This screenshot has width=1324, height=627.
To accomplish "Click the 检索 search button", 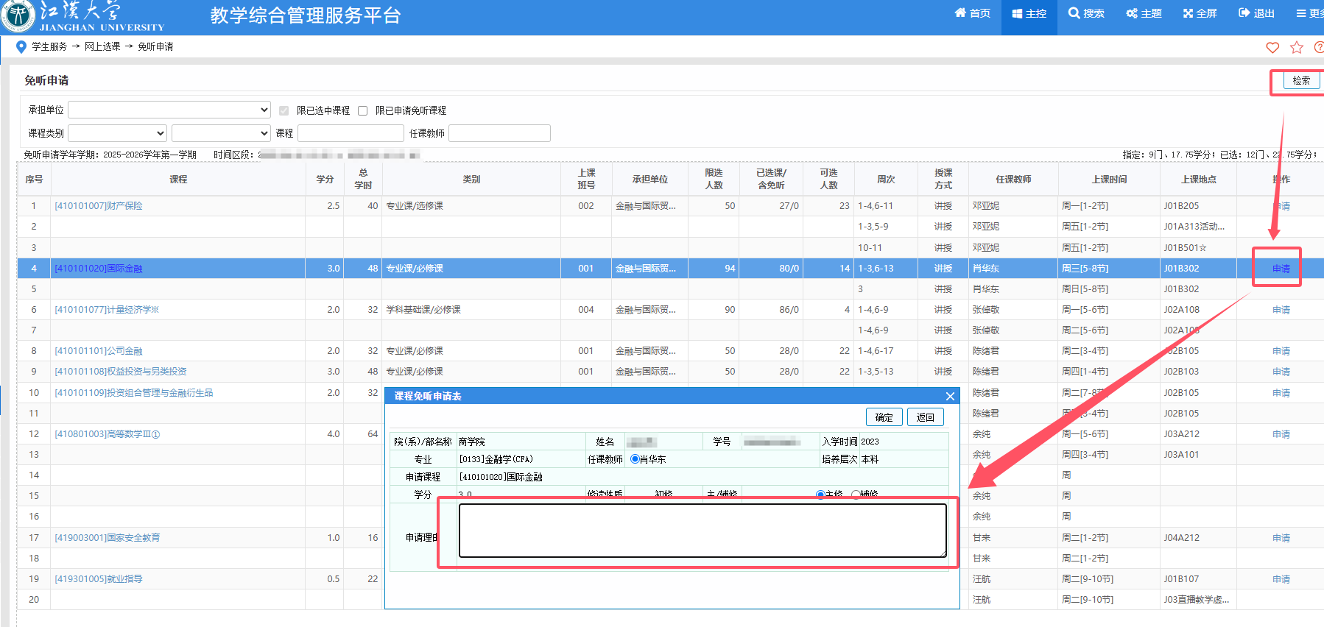I will [x=1301, y=81].
